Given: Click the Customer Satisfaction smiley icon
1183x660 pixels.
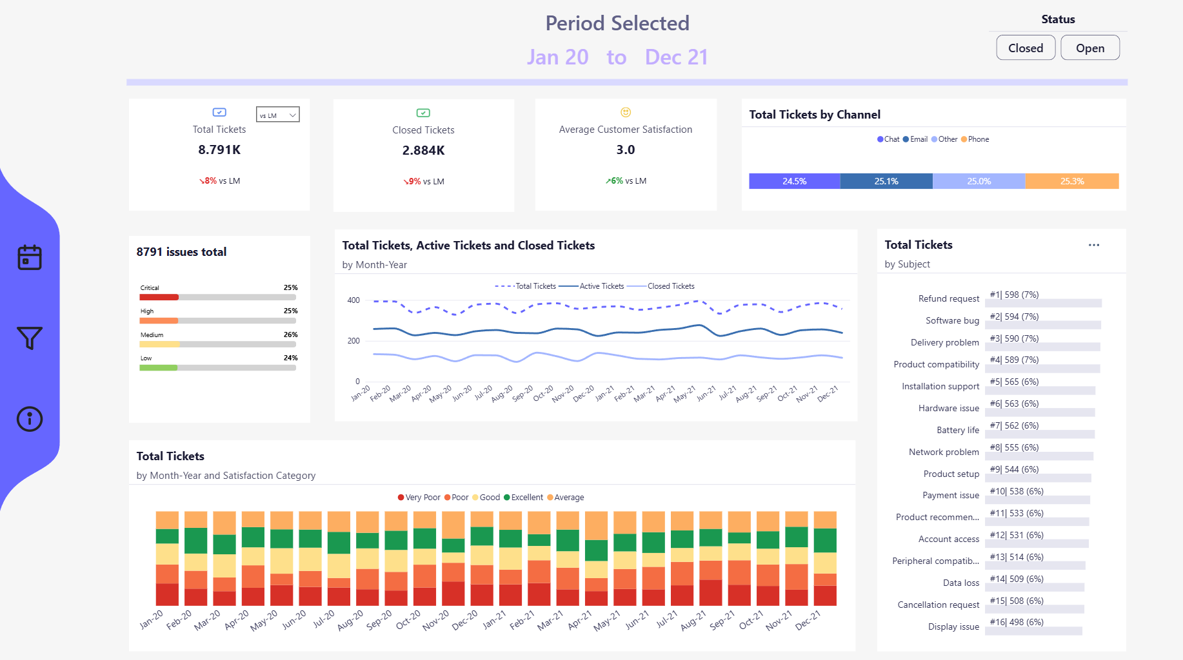Looking at the screenshot, I should tap(625, 112).
